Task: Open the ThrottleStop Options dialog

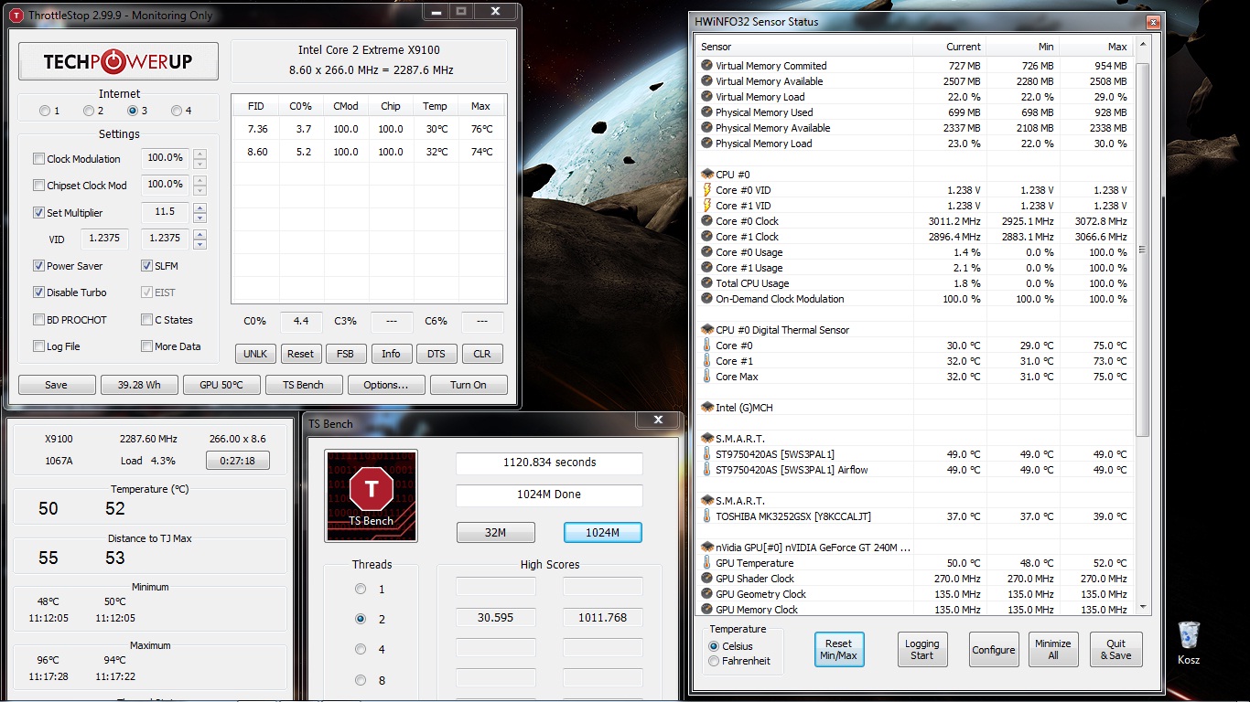Action: pos(386,385)
